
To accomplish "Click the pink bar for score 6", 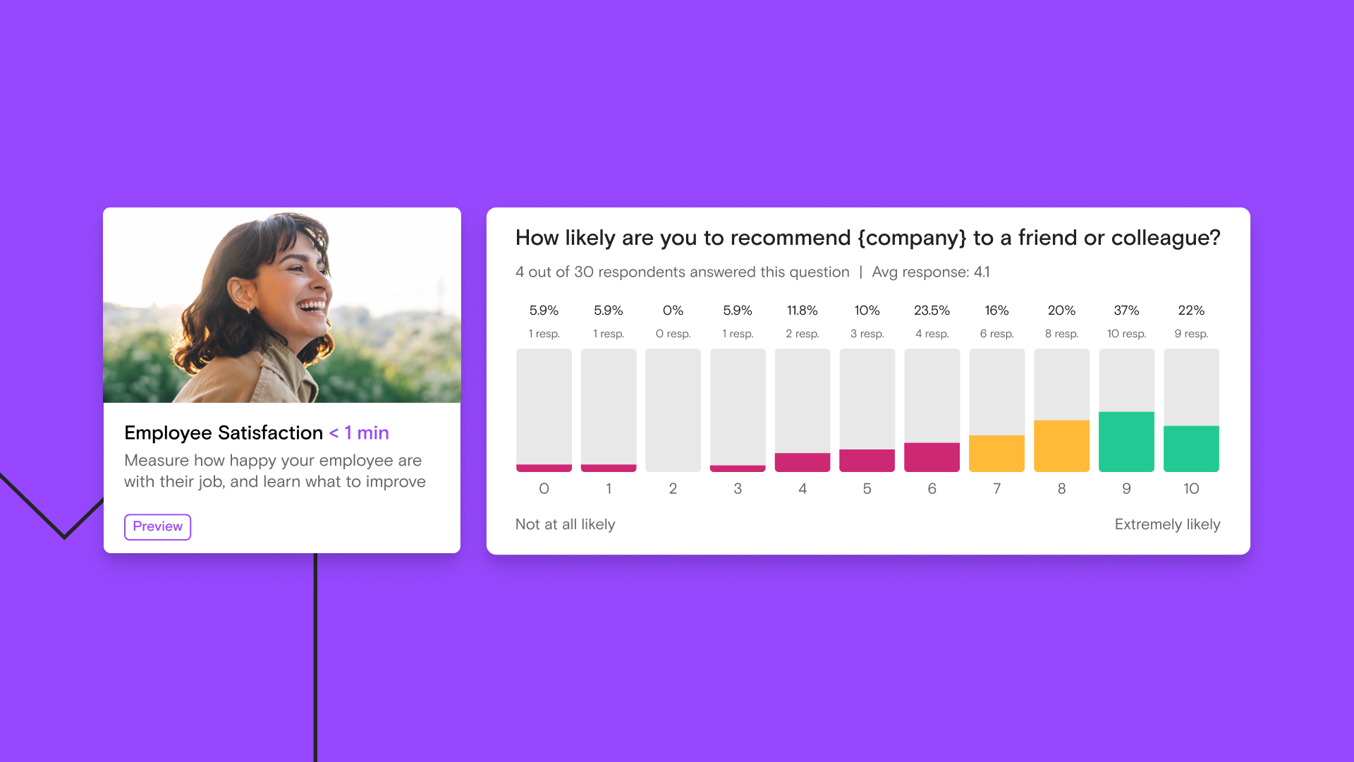I will (932, 457).
